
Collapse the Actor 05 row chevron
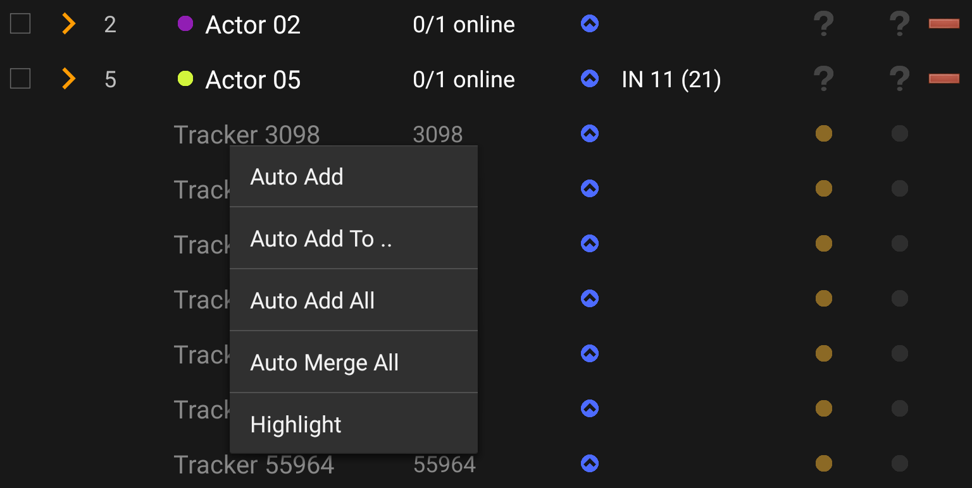(68, 79)
